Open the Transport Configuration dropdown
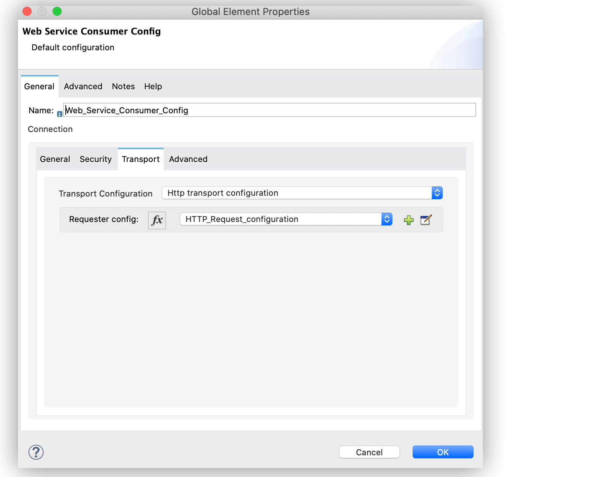 coord(302,193)
